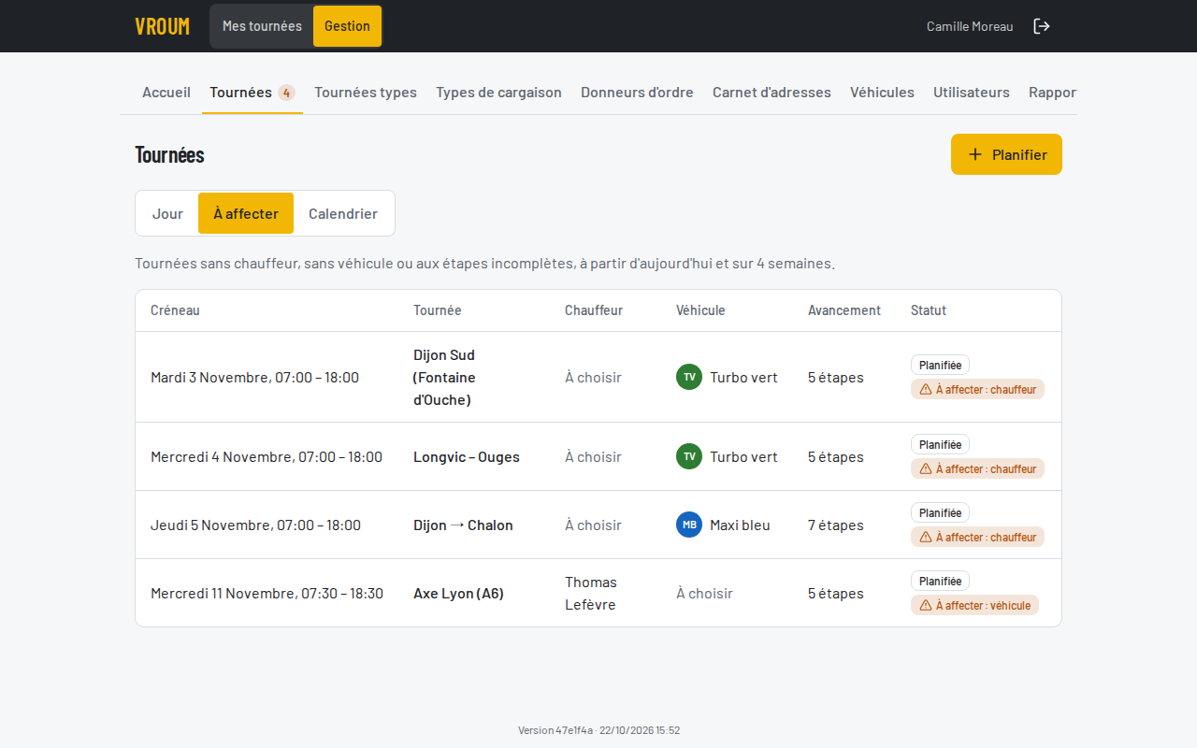Open the Longvic – Ouges tournée
The image size is (1197, 748).
pyautogui.click(x=467, y=456)
